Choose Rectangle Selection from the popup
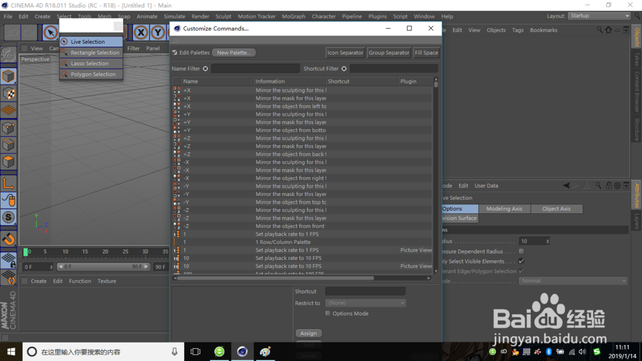 point(91,53)
